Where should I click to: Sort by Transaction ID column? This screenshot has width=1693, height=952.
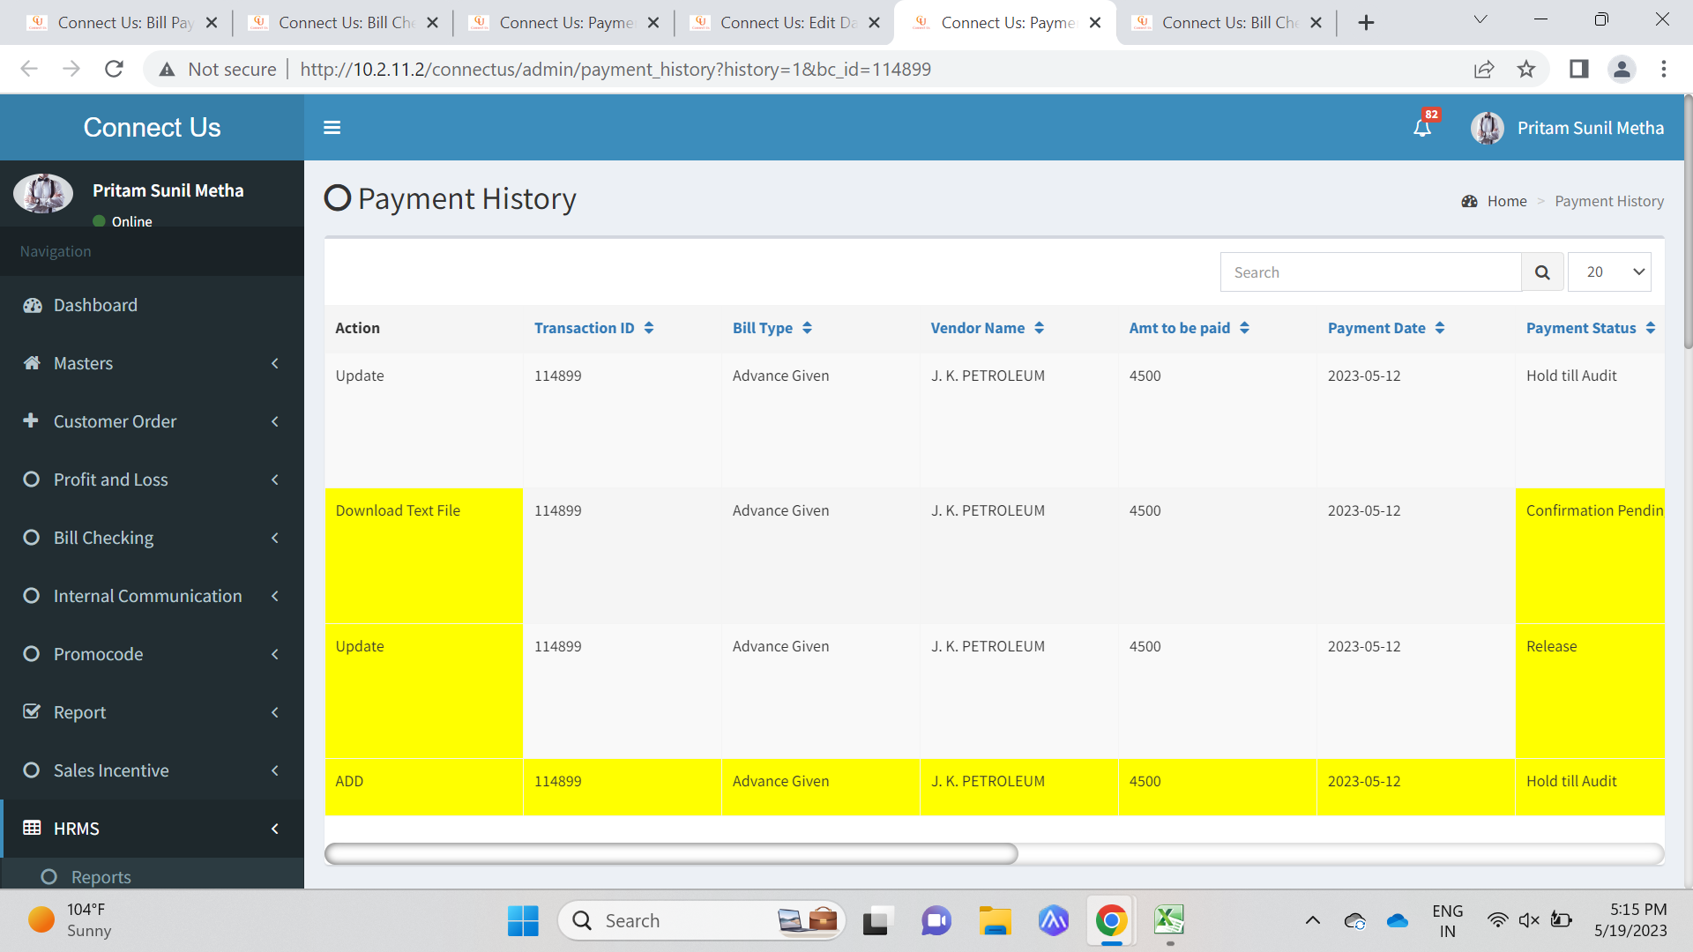coord(593,328)
